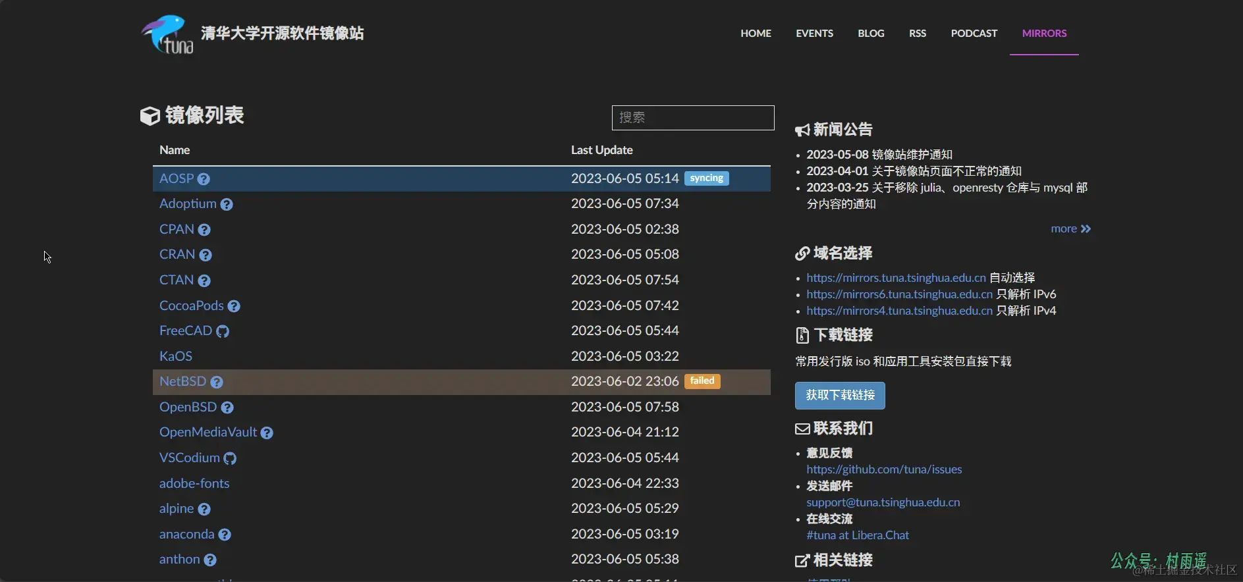Open #tuna at Libera.Chat link

(858, 536)
